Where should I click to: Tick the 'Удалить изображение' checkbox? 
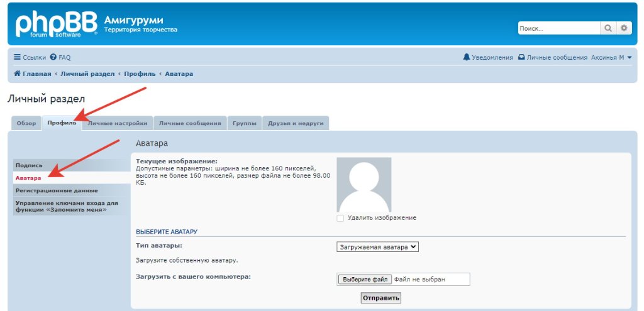coord(340,218)
